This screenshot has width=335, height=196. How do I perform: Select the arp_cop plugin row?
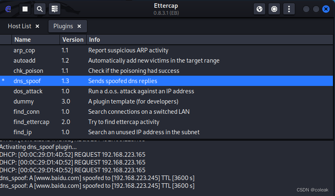pyautogui.click(x=166, y=50)
